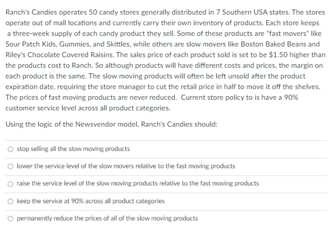
Task: Click answer text 'permanently reduce the prices'
Action: (x=107, y=218)
